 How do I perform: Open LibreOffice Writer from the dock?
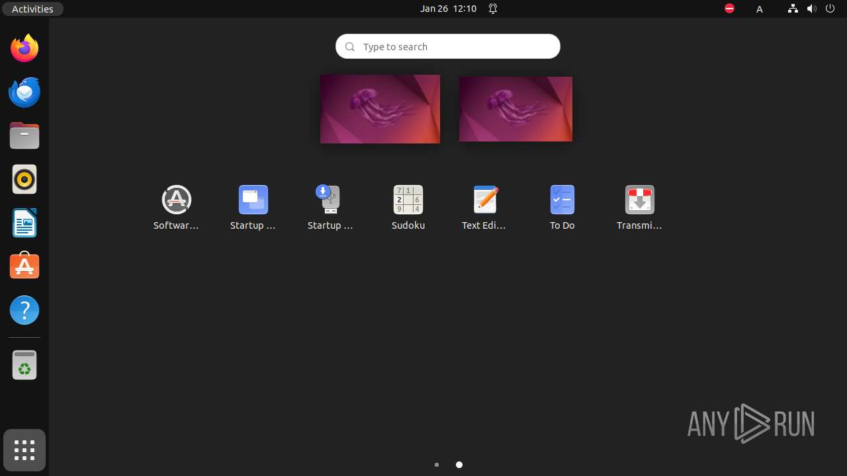tap(24, 223)
